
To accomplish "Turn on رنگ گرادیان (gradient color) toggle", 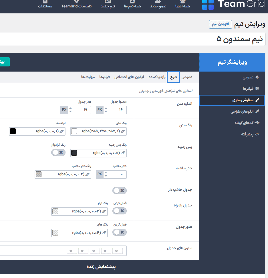I will [x=58, y=153].
